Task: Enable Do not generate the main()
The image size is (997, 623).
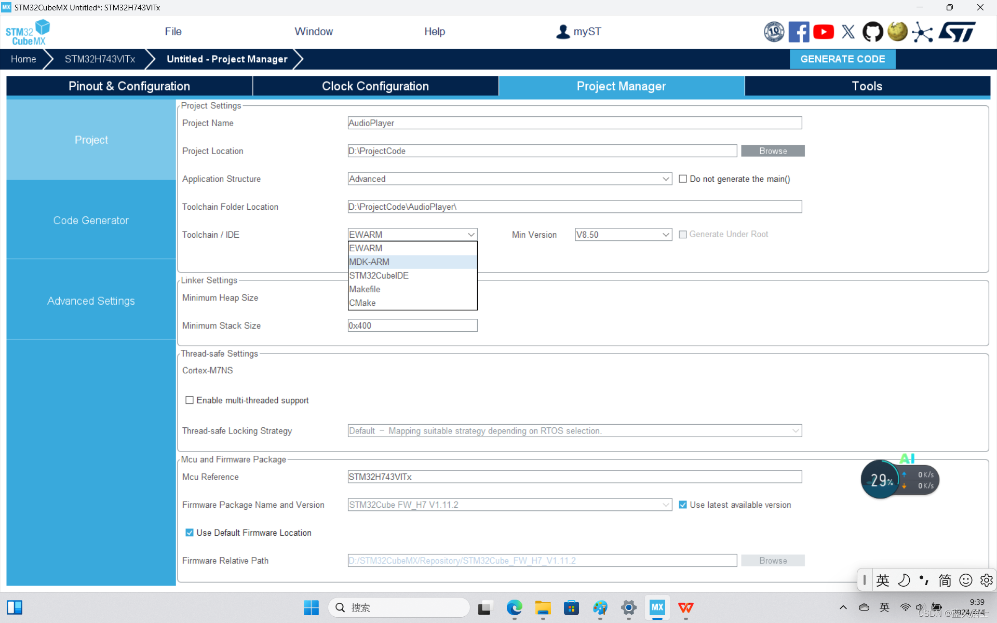Action: (683, 179)
